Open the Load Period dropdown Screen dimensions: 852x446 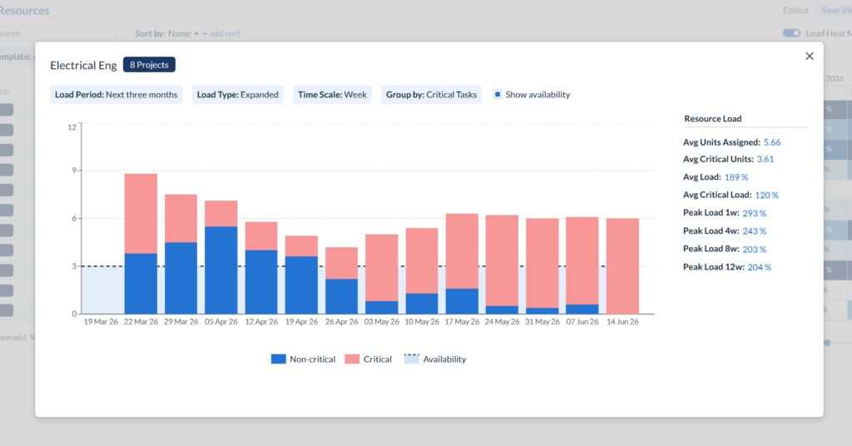116,95
